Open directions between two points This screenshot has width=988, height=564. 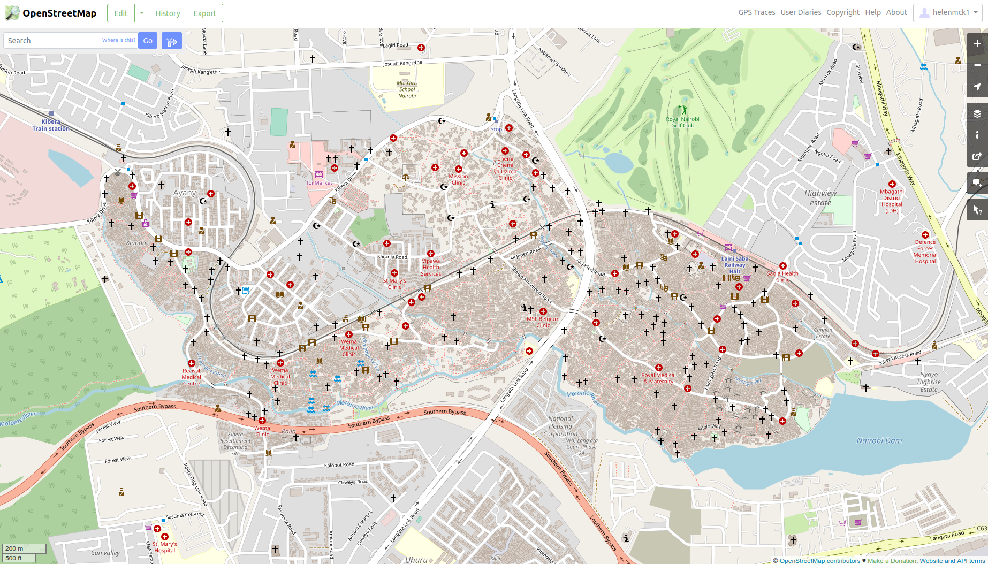[x=172, y=41]
